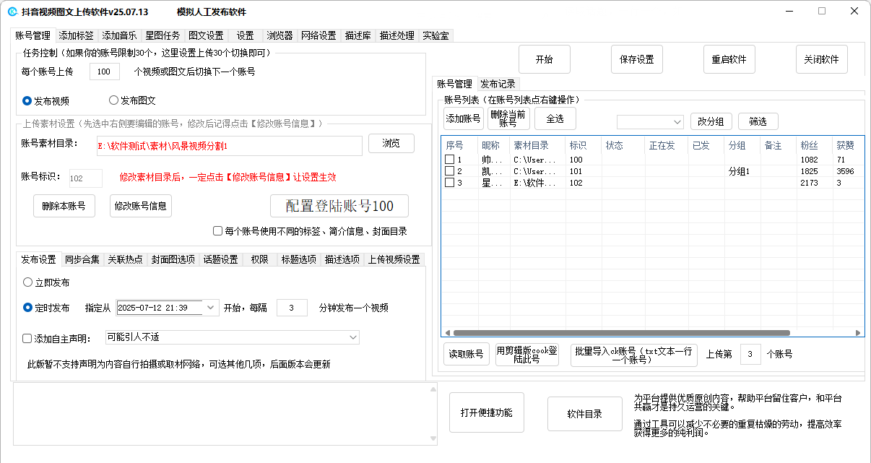Screen dimensions: 871x463
Task: Click the 添加账号 button
Action: [x=464, y=118]
